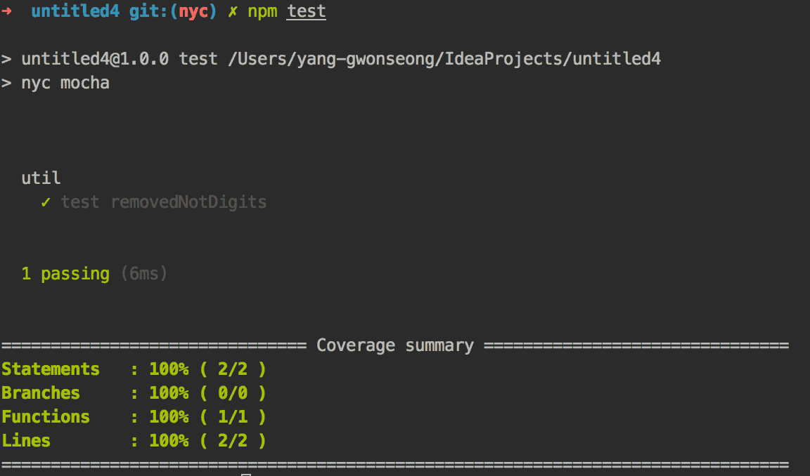Click the Branches '( 0/0 )' count
The image size is (810, 476).
(233, 393)
